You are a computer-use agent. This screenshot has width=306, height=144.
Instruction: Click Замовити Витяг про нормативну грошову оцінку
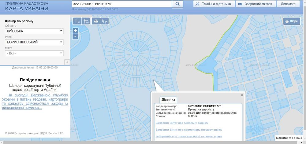(x=189, y=130)
